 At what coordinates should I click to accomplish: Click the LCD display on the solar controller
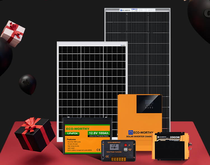pyautogui.click(x=114, y=147)
